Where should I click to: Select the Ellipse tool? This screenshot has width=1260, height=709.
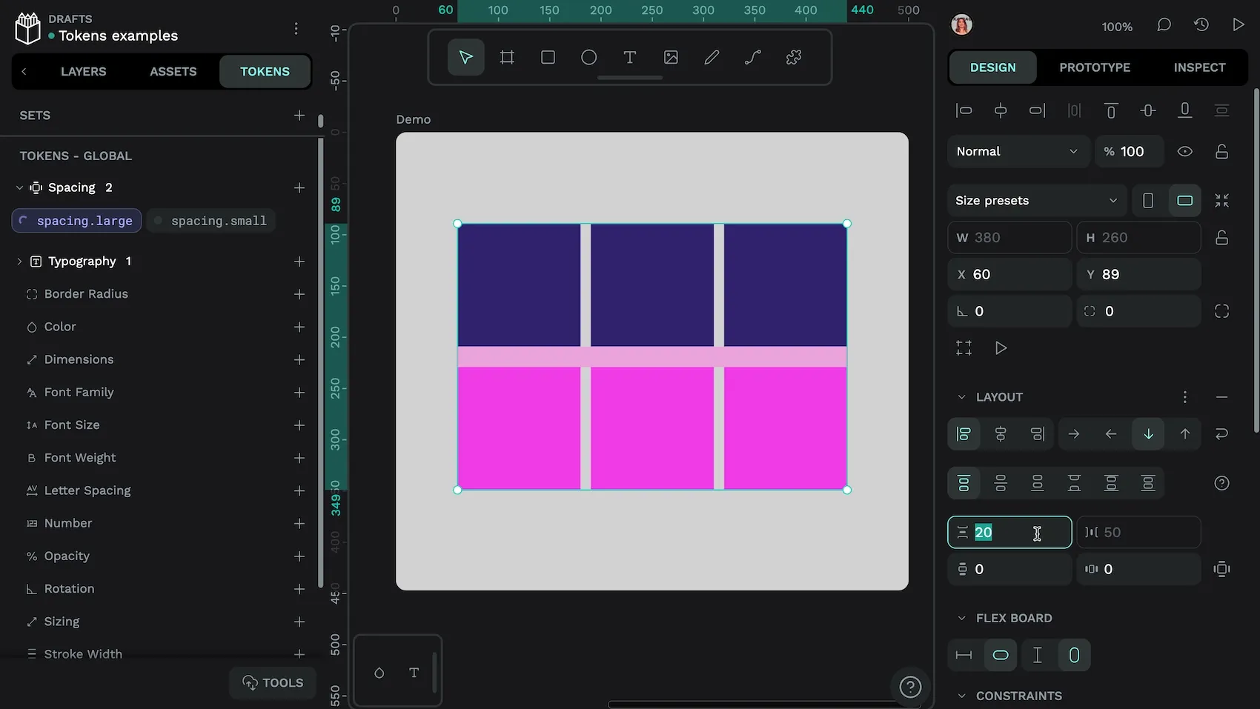[588, 56]
